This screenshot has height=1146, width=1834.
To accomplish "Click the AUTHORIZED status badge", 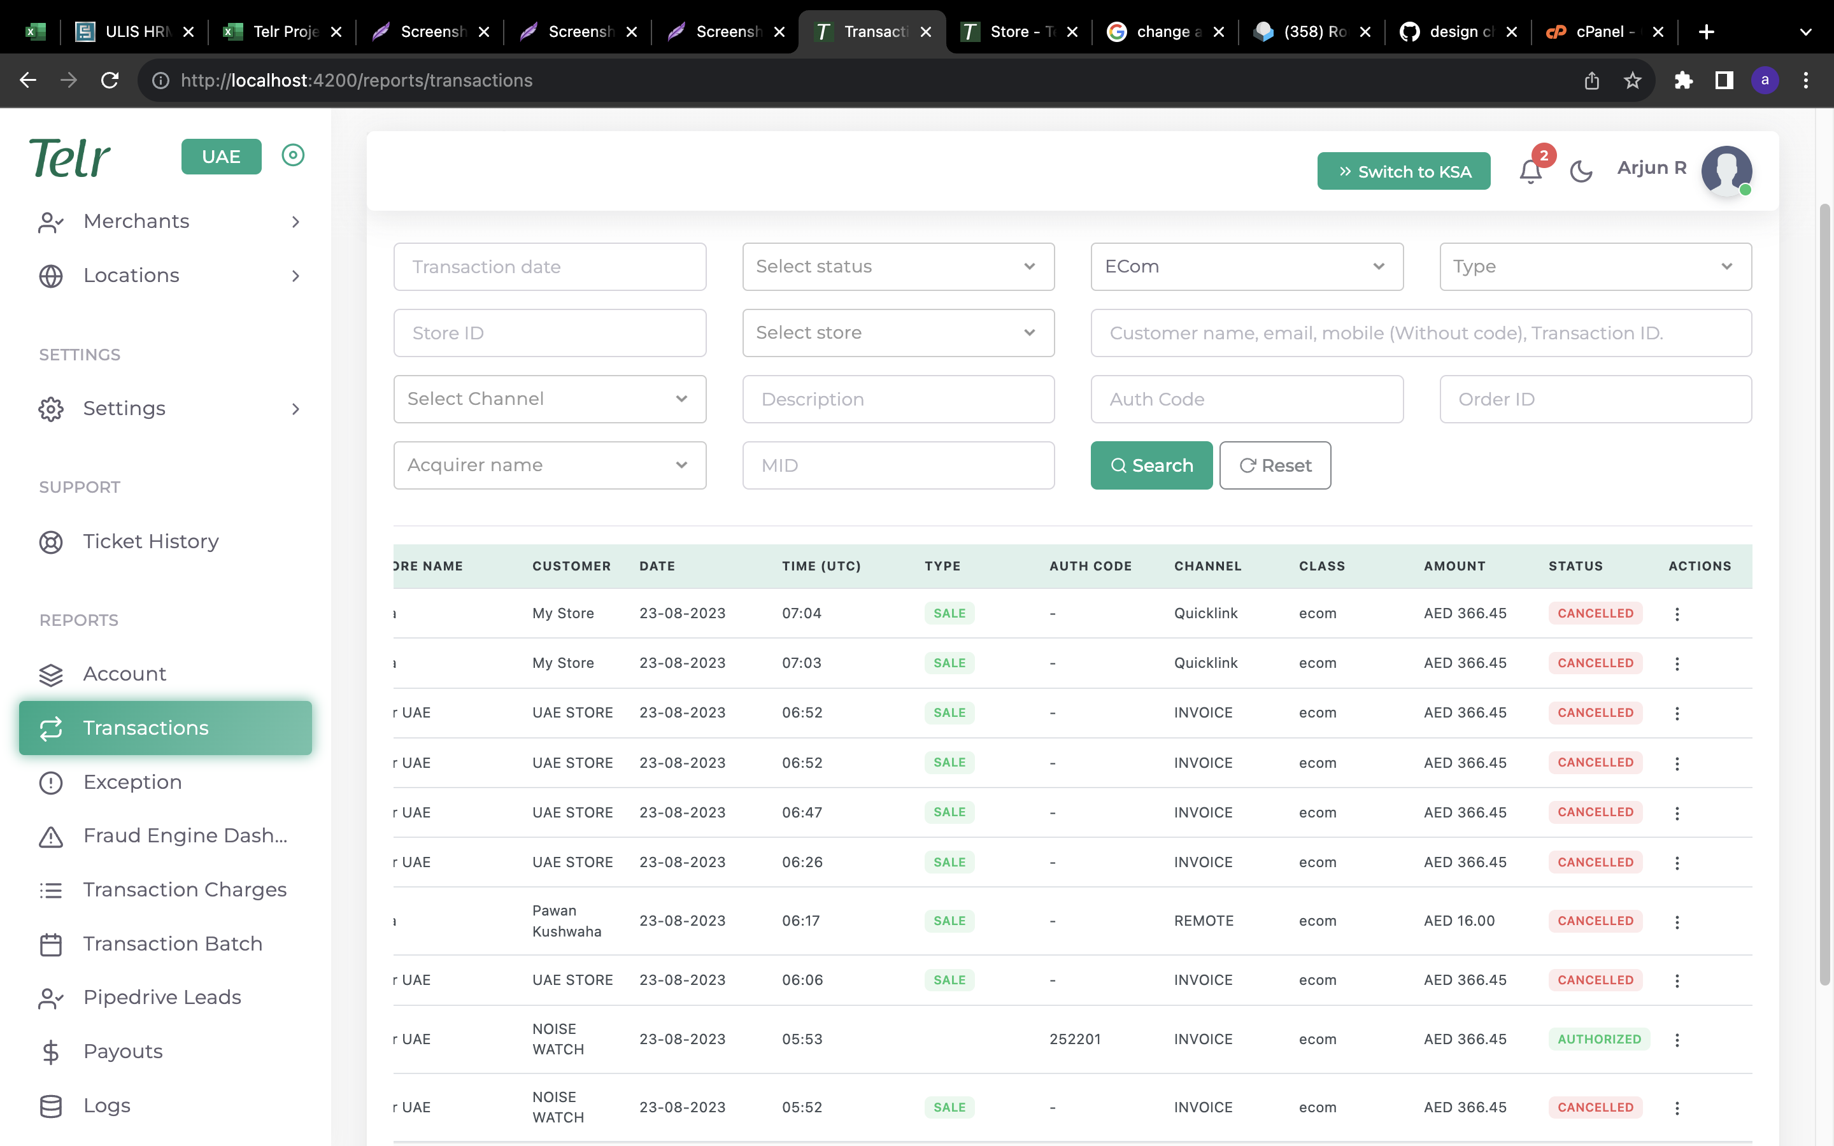I will (x=1599, y=1039).
